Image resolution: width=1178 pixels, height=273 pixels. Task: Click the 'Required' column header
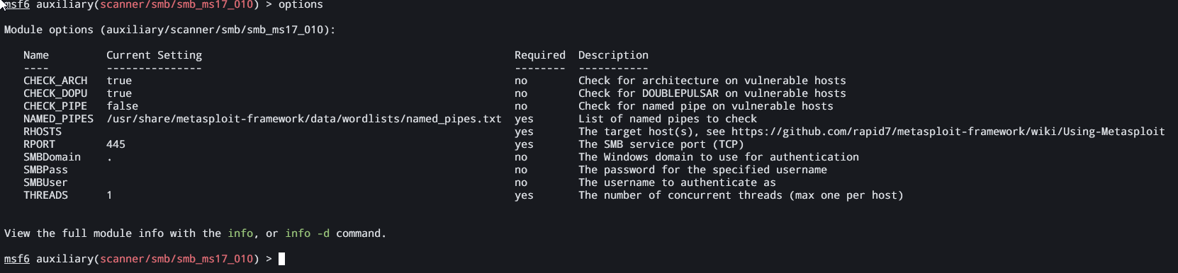[x=540, y=55]
